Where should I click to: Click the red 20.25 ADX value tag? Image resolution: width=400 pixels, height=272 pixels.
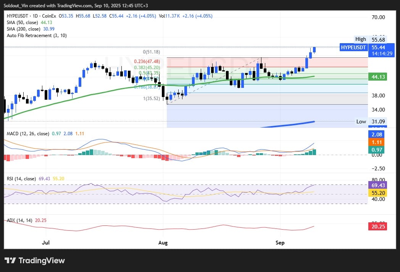click(377, 227)
